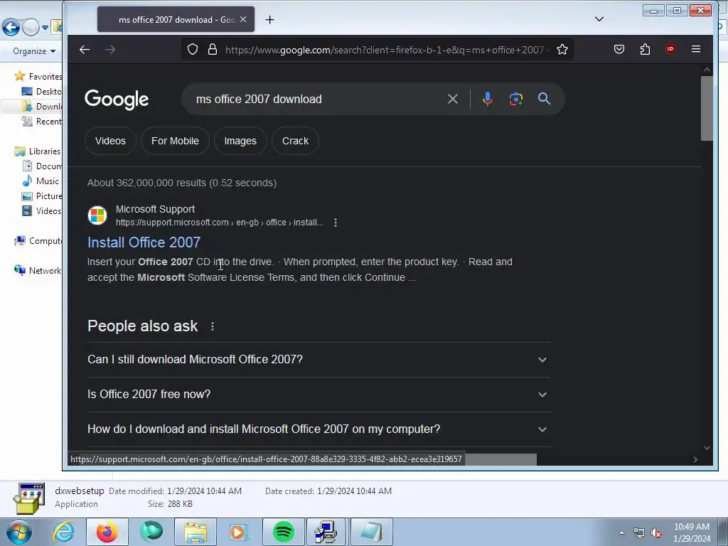Click the Firefox forward arrow button
728x546 pixels.
tap(110, 50)
